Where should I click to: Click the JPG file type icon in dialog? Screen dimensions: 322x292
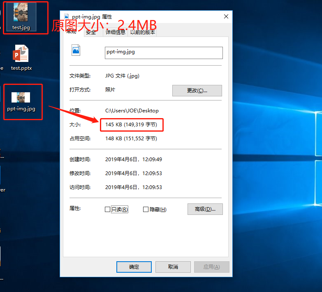[x=76, y=50]
